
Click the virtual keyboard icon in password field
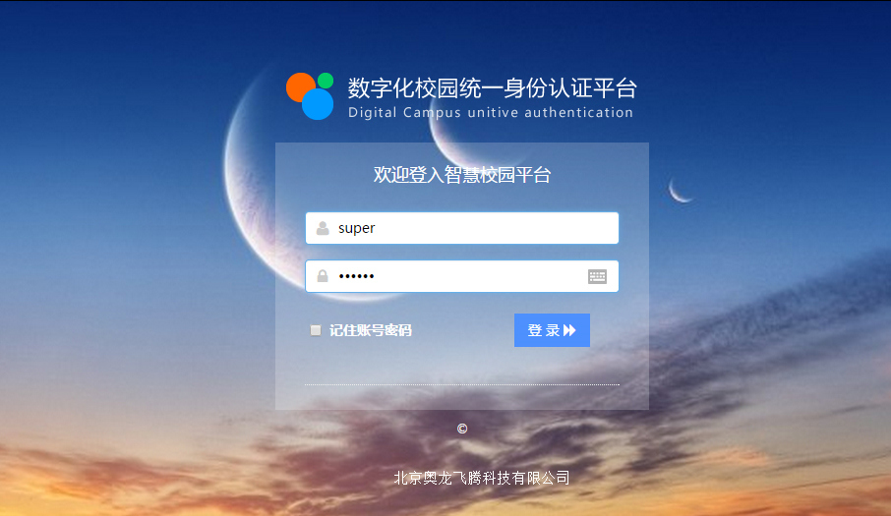click(x=597, y=276)
